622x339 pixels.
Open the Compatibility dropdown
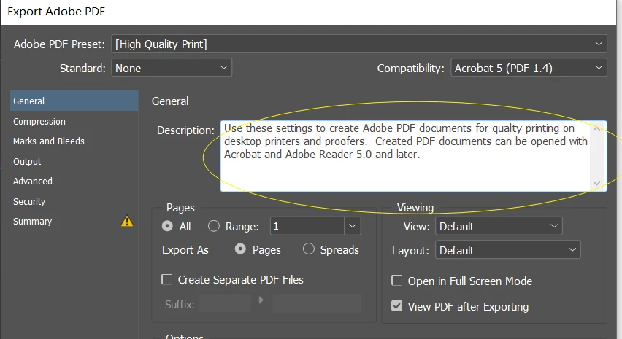tap(529, 68)
